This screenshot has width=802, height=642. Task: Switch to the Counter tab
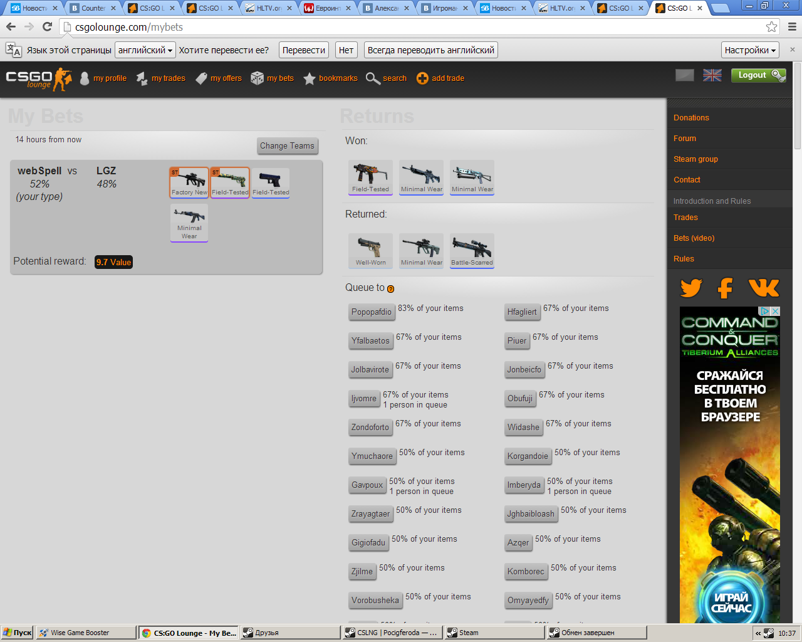tap(93, 8)
